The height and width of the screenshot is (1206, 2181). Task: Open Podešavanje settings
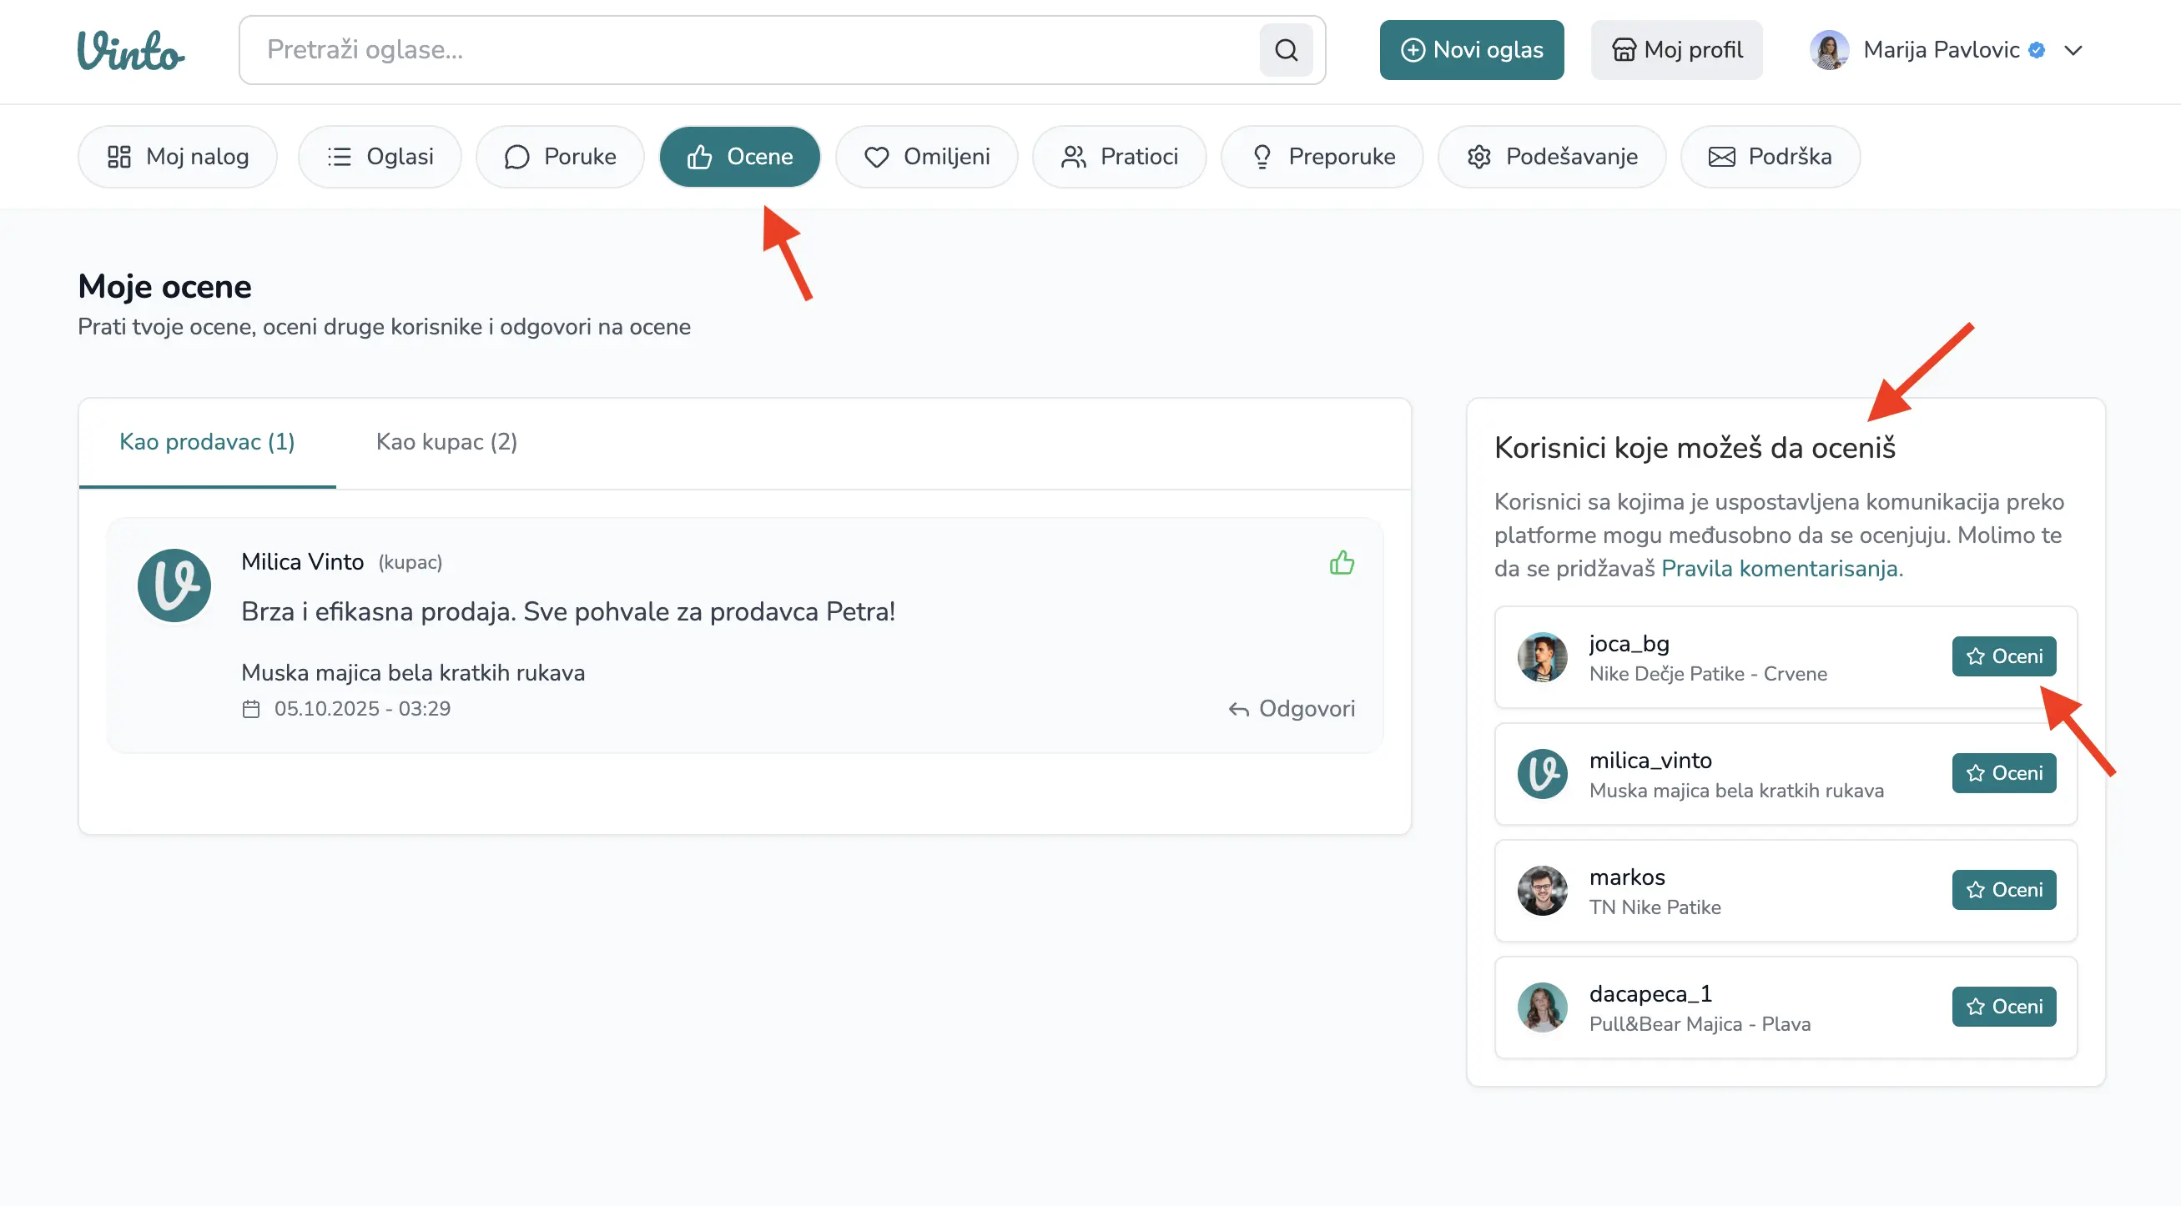click(1551, 157)
